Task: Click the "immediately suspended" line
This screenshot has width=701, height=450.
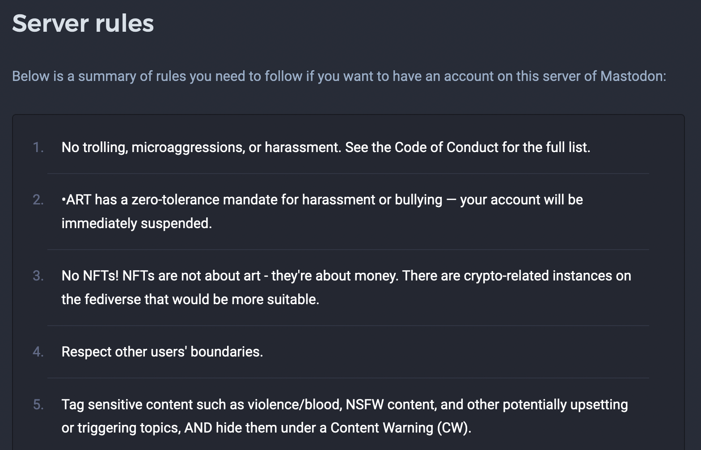Action: click(x=136, y=223)
